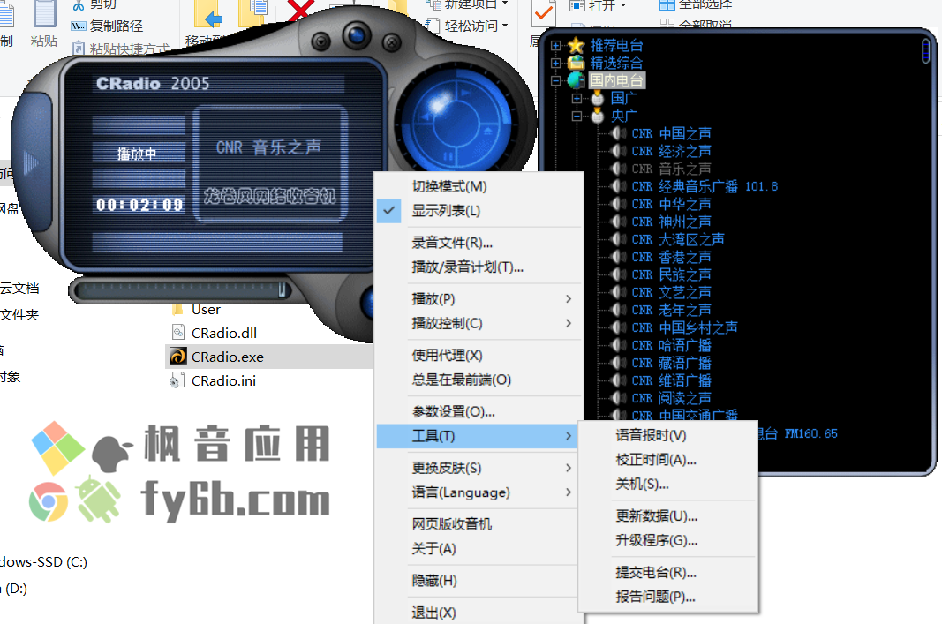Select the CNR 中国乡村之声 station
942x624 pixels.
(684, 327)
